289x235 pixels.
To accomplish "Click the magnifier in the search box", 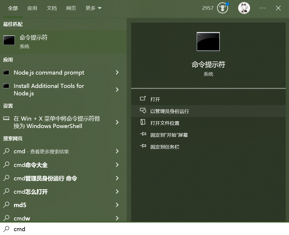I will pos(6,229).
